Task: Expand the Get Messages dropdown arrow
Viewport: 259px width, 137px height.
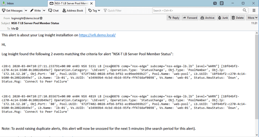Action: pyautogui.click(x=26, y=11)
